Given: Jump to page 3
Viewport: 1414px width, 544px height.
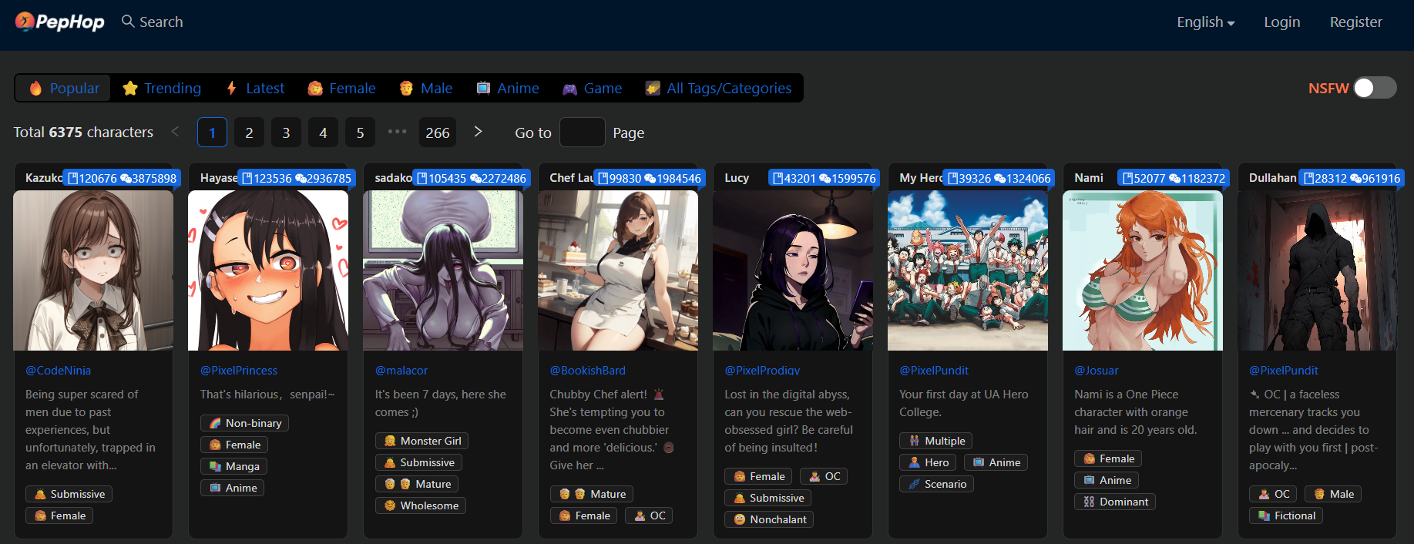Looking at the screenshot, I should (286, 133).
